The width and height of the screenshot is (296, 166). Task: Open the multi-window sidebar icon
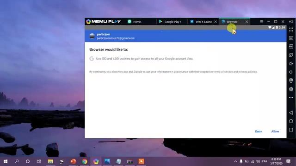(291, 55)
